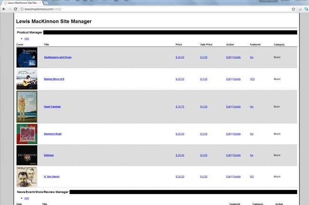The width and height of the screenshot is (309, 205).
Task: Open Giant/ Famhair title link
Action: coord(52,107)
